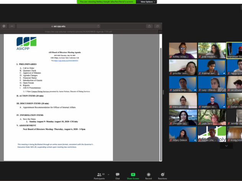The image size is (242, 181).
Task: Click the shared browser's tabs overview icon
Action: pyautogui.click(x=157, y=26)
